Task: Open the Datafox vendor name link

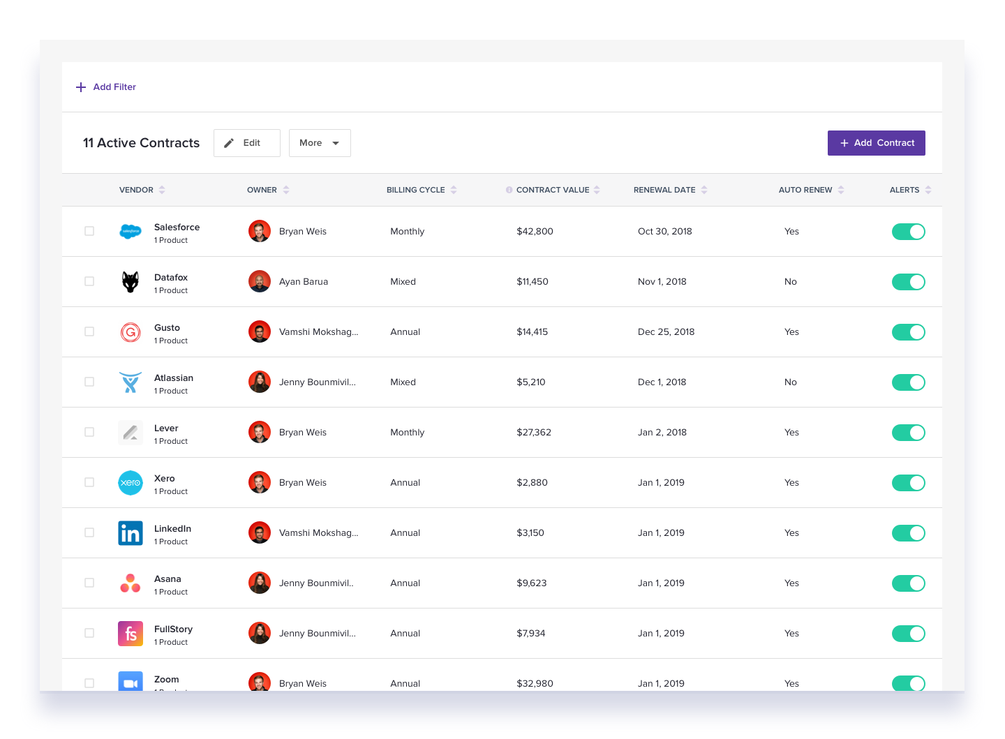Action: point(171,277)
